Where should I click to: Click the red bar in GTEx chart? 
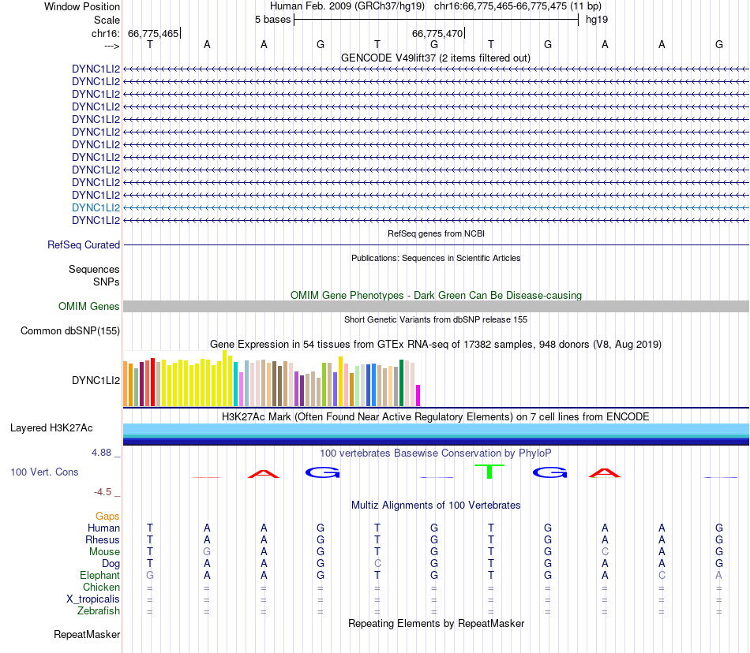(x=152, y=382)
